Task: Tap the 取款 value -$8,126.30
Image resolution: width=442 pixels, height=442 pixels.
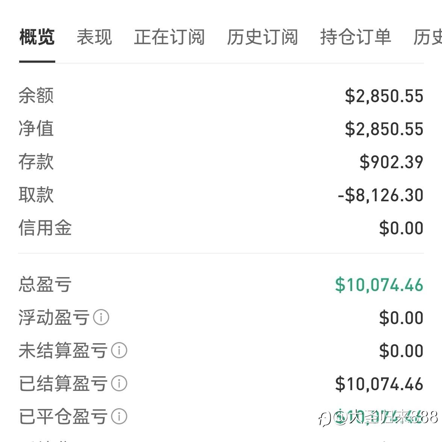Action: pyautogui.click(x=380, y=195)
